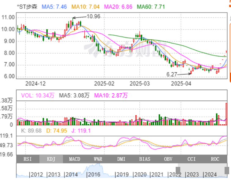Click the 6.00 price axis label
The width and height of the screenshot is (231, 180).
(9, 77)
